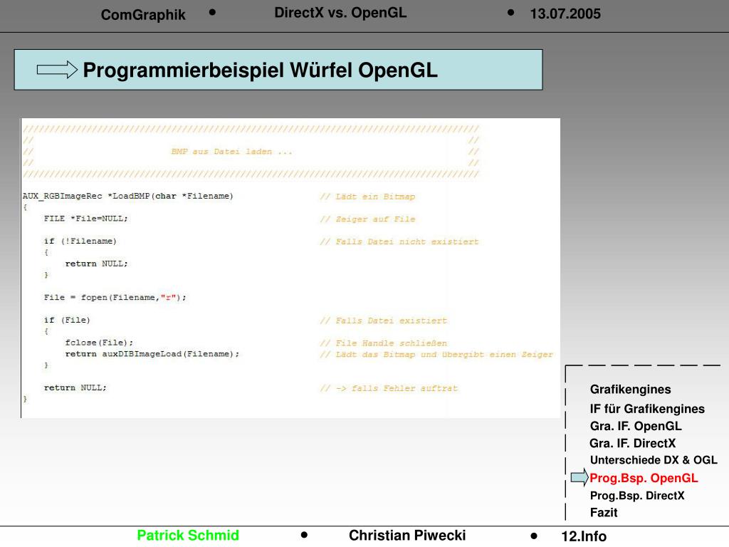The width and height of the screenshot is (729, 547).
Task: Select the DirectX vs. OpenGL header title
Action: tap(340, 13)
